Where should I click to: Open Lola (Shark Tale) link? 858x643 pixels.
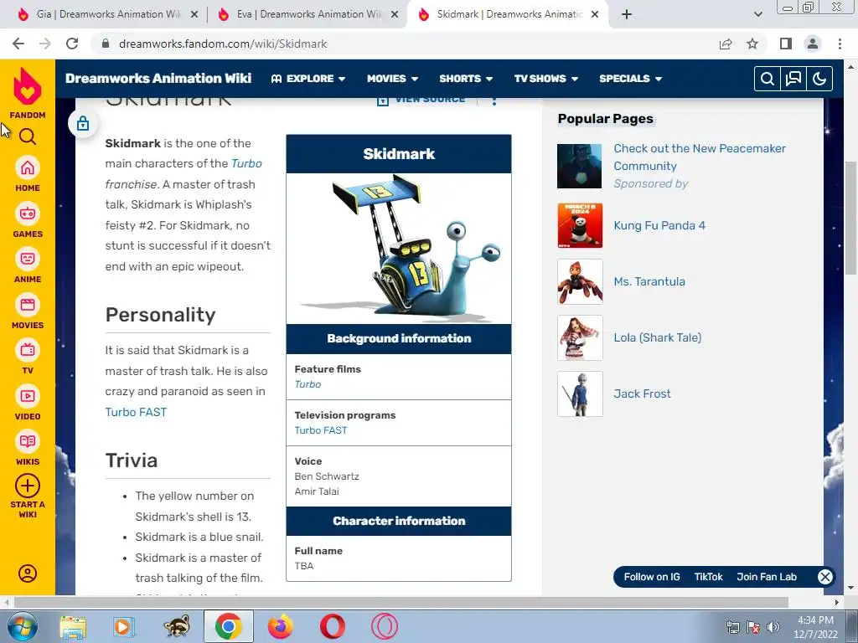tap(657, 337)
